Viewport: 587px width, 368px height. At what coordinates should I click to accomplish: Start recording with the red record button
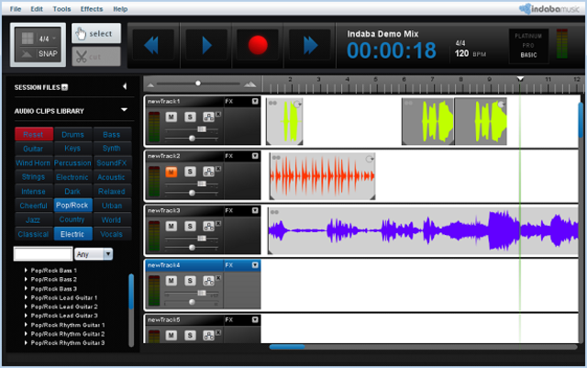[x=258, y=45]
